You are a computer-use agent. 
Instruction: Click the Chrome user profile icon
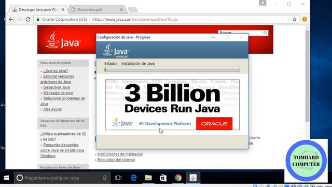262,3
